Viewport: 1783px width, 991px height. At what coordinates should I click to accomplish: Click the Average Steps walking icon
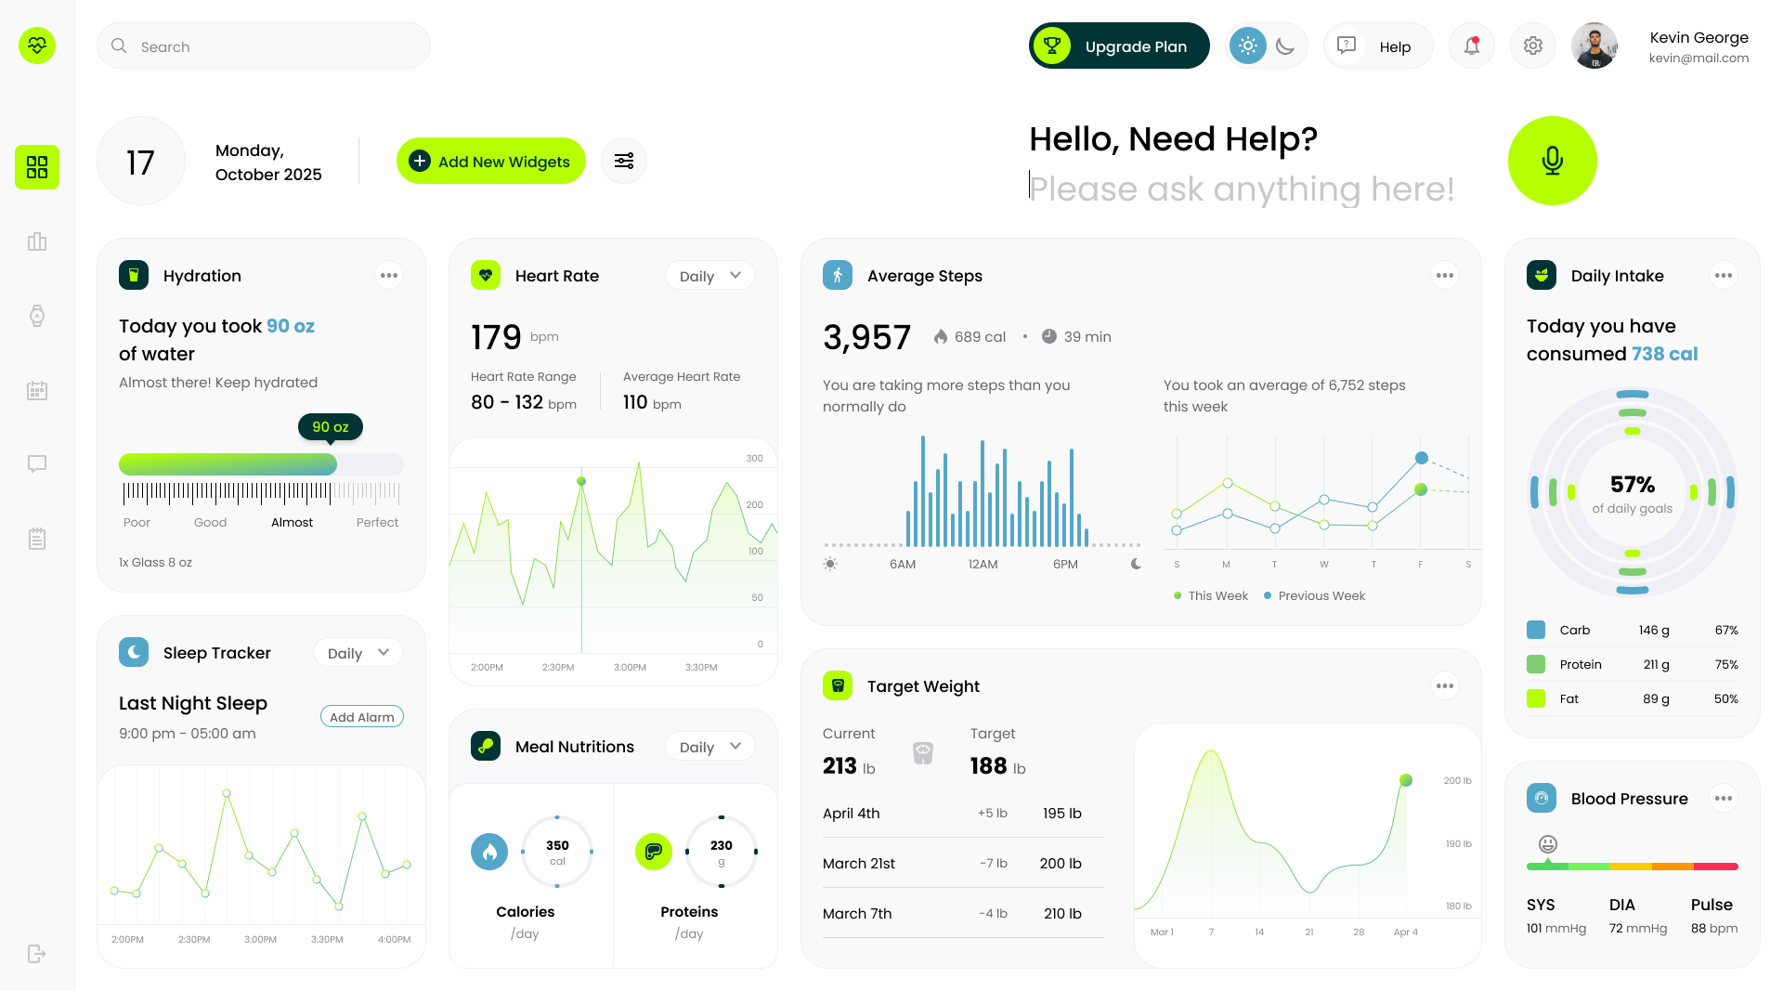(x=838, y=275)
